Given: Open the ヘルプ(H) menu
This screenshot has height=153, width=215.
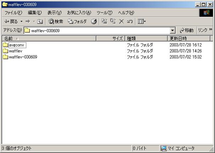Looking at the screenshot, I should 126,13.
